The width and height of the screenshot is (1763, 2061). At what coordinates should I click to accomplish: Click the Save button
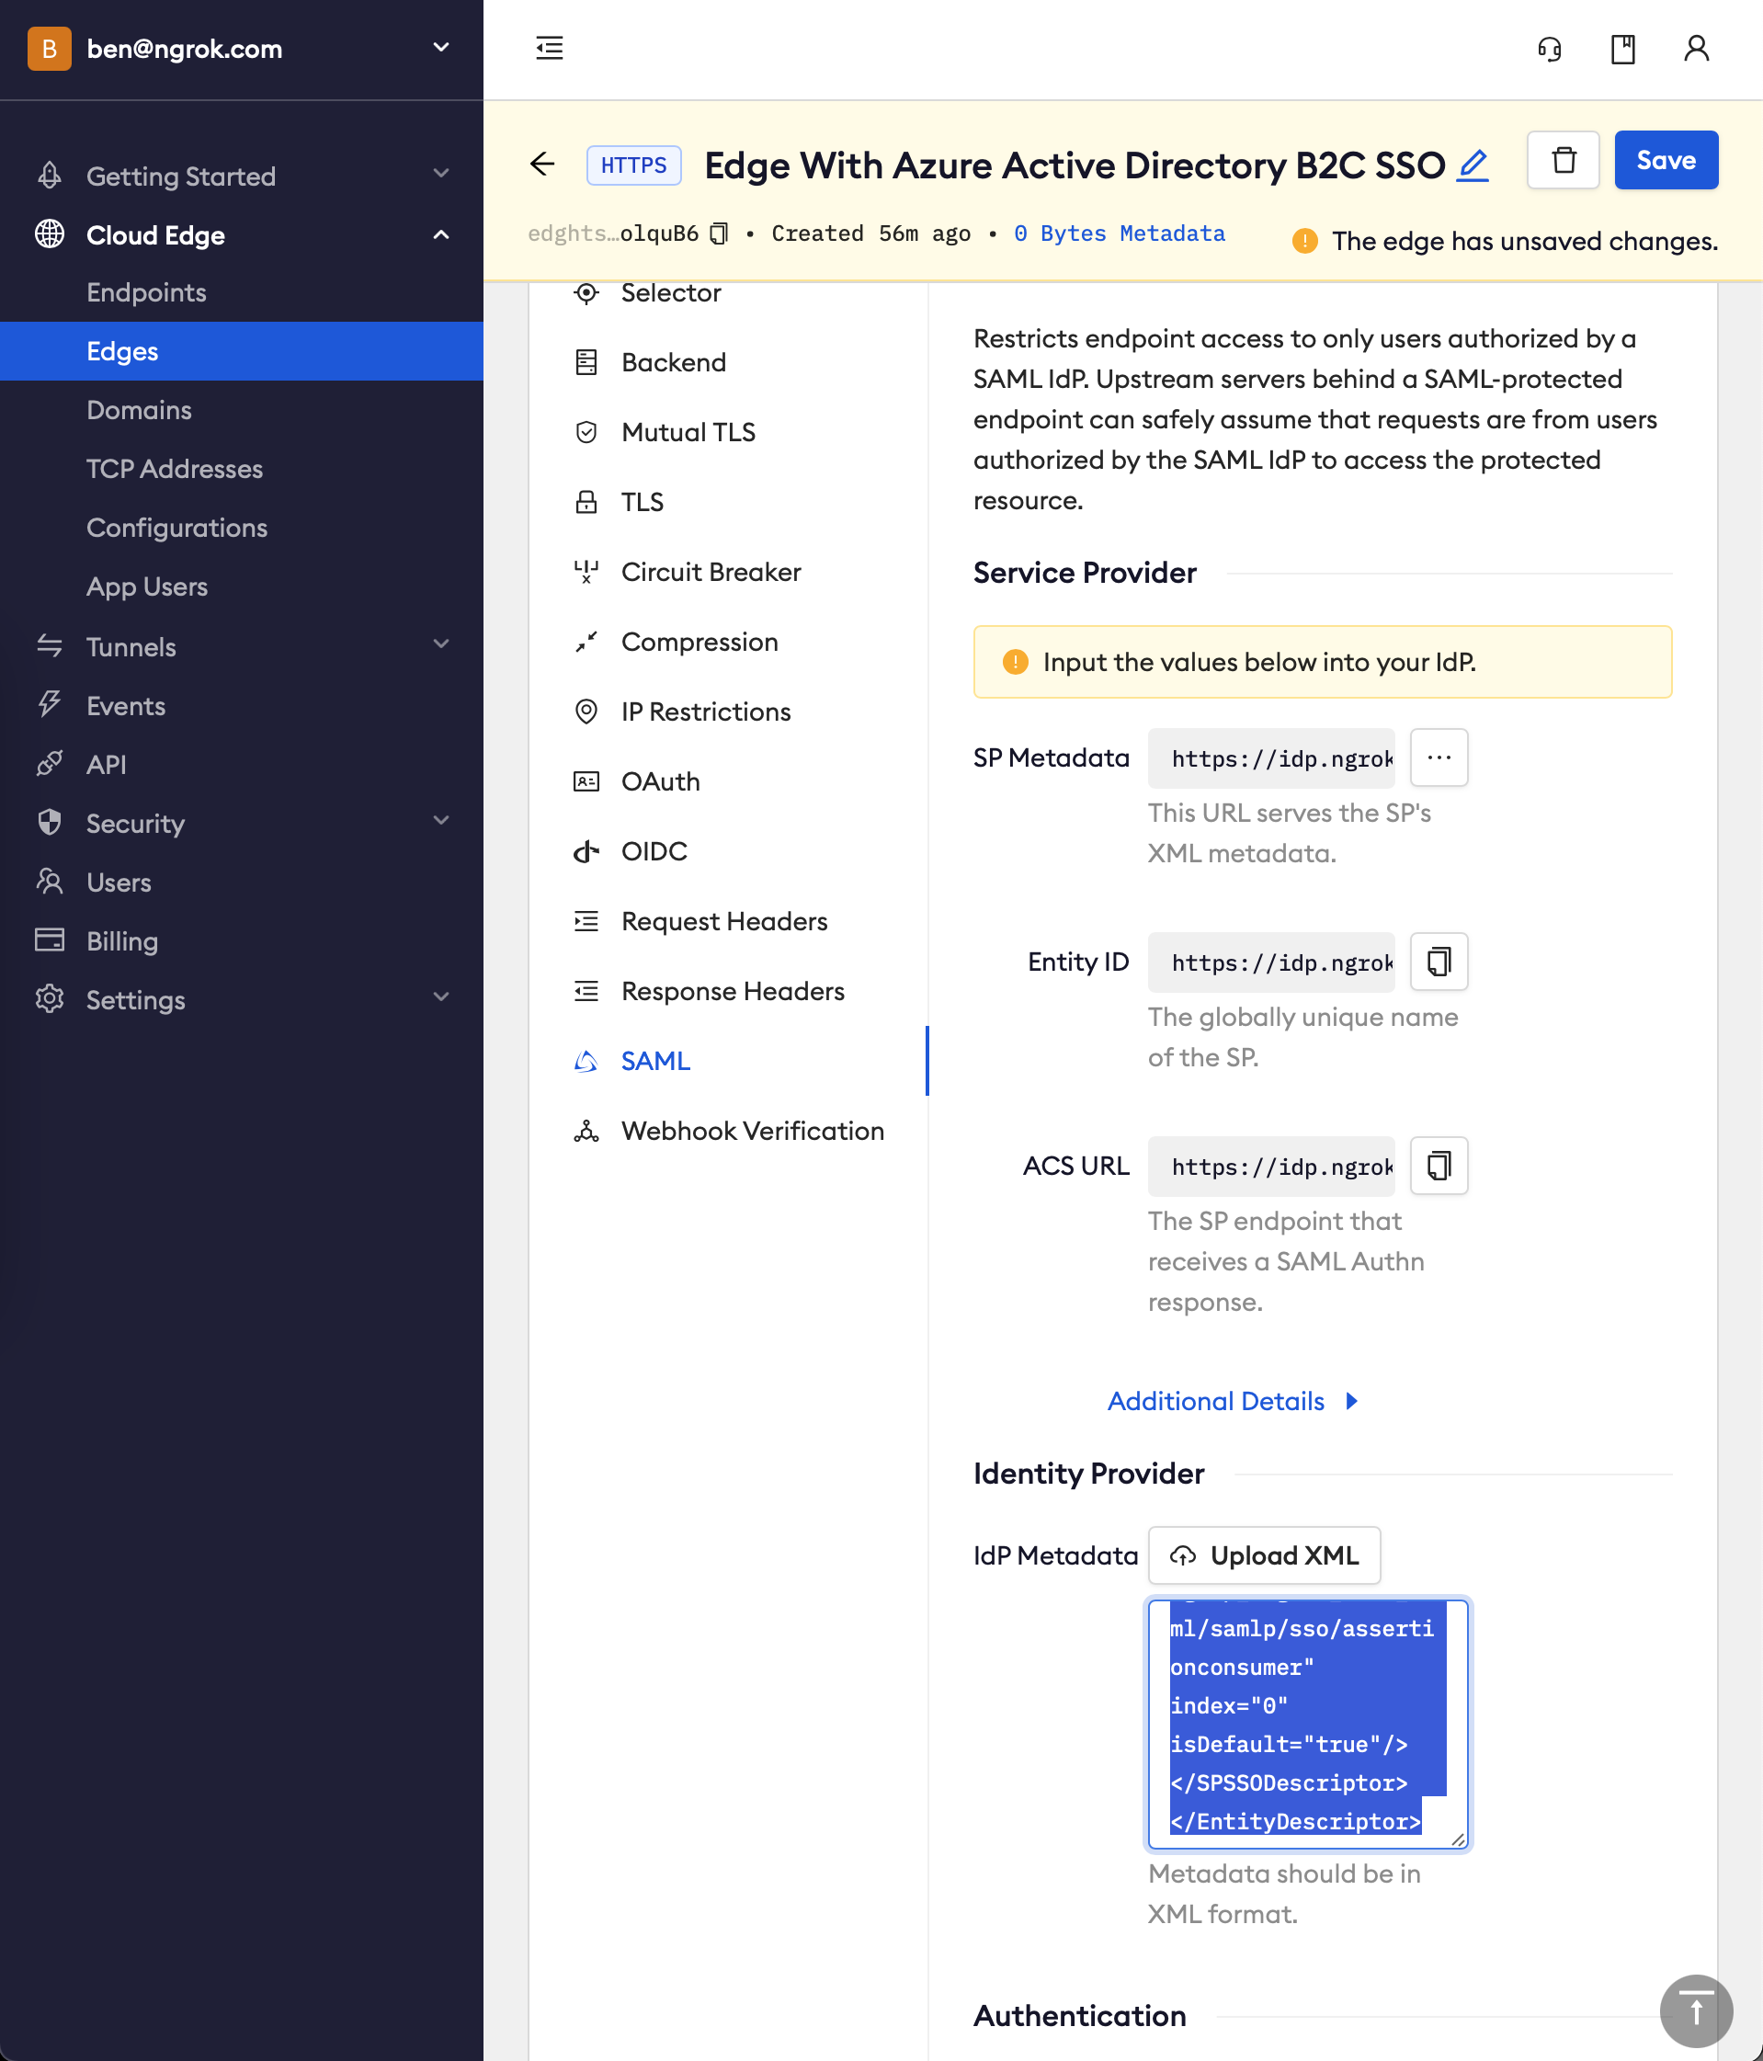click(x=1666, y=160)
